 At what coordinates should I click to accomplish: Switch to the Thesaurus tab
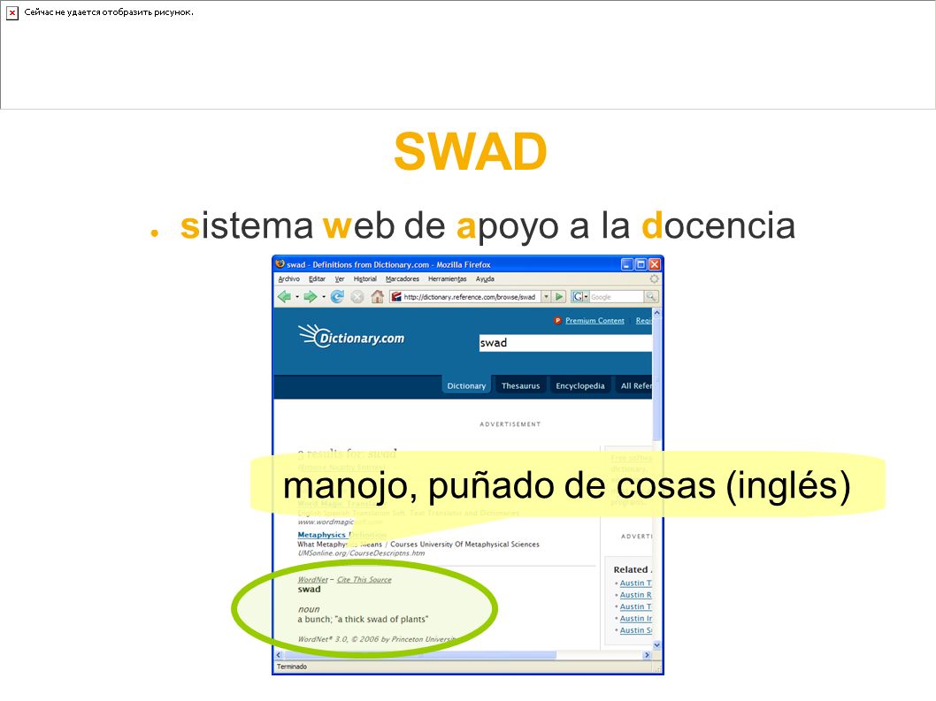(520, 385)
